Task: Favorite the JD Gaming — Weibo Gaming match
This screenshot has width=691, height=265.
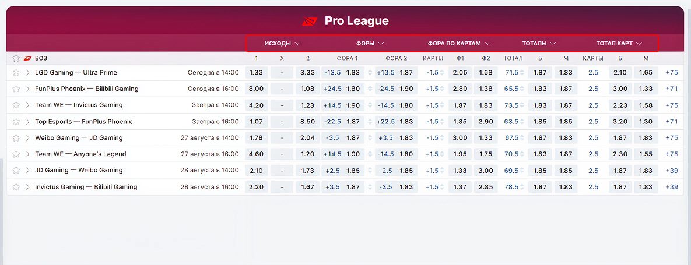Action: [16, 171]
